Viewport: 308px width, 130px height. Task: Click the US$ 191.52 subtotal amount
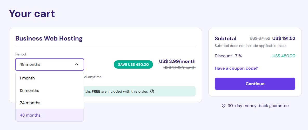tap(284, 38)
